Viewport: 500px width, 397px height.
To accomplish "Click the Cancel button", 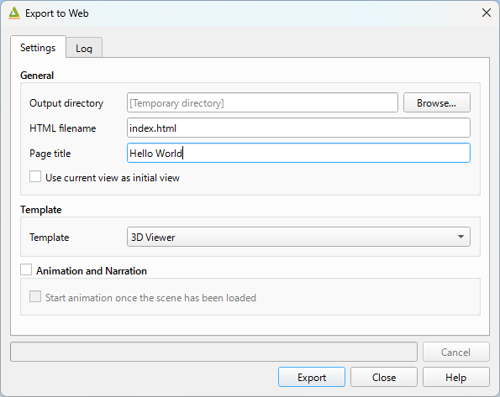I will [456, 352].
